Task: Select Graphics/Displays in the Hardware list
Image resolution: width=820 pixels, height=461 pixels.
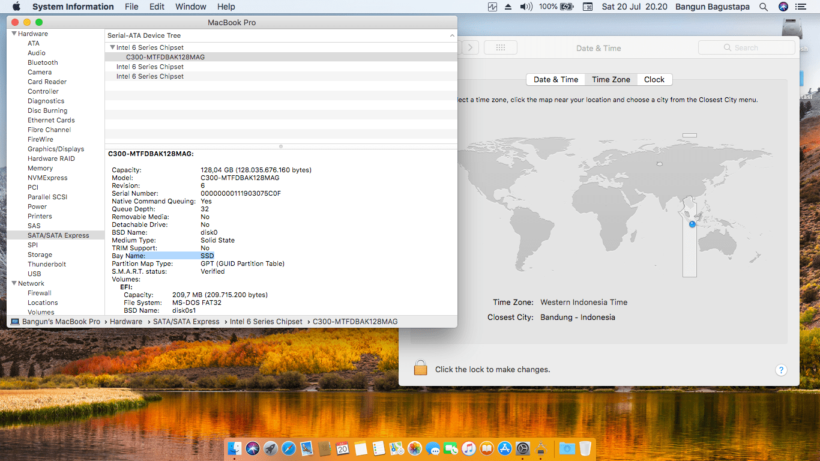Action: [56, 149]
